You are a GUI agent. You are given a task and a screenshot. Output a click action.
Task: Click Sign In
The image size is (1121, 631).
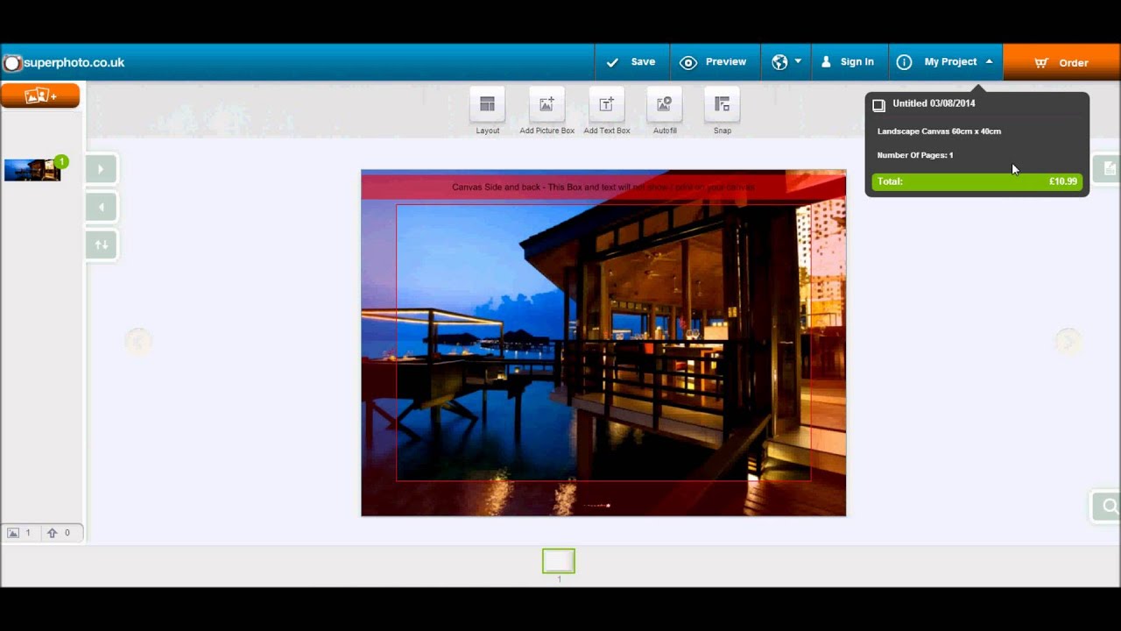(849, 62)
